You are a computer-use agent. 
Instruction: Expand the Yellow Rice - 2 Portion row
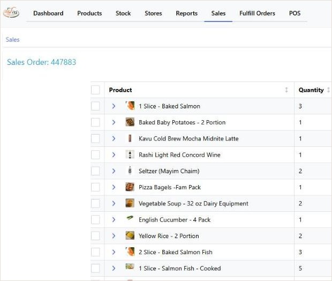pos(114,236)
